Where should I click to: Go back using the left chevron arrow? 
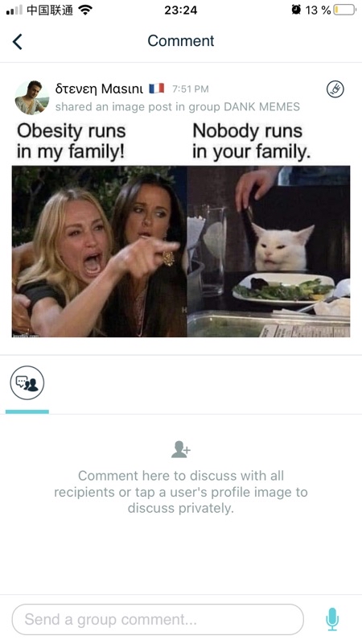[17, 41]
